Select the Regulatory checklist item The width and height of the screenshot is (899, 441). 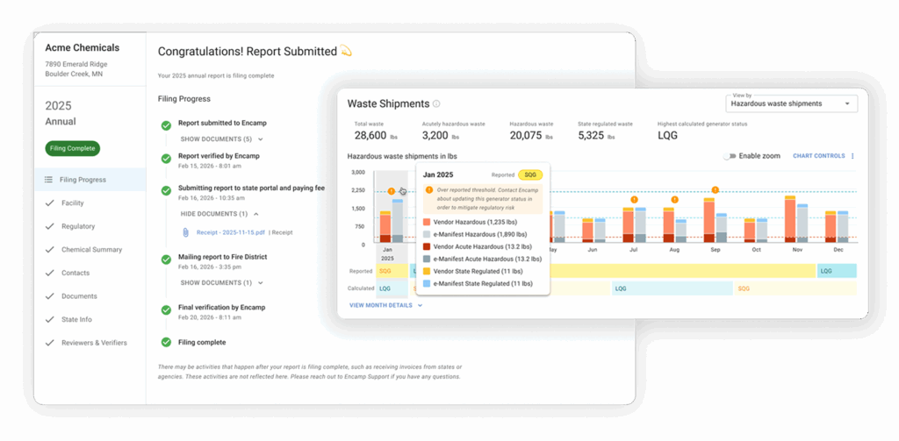(x=77, y=226)
